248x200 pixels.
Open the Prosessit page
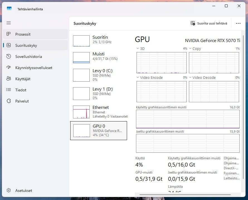(35, 34)
